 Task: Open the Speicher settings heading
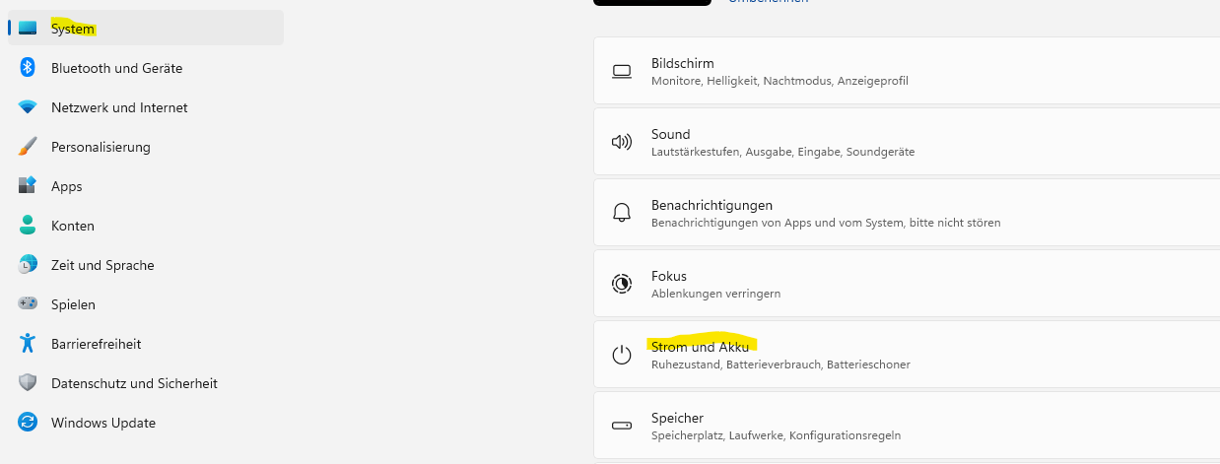tap(677, 418)
